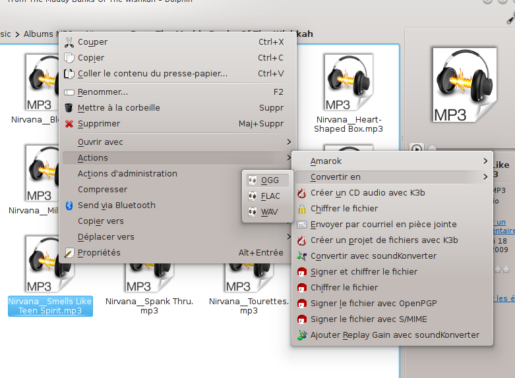Click the scissors icon next to Couper
This screenshot has width=515, height=378.
click(69, 42)
